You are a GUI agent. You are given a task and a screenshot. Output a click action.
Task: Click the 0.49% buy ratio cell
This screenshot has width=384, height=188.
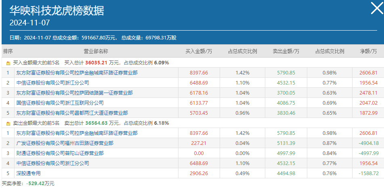(242, 173)
